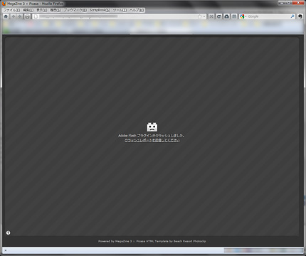Click the Stop loading X icon
The width and height of the screenshot is (306, 256).
tap(211, 16)
